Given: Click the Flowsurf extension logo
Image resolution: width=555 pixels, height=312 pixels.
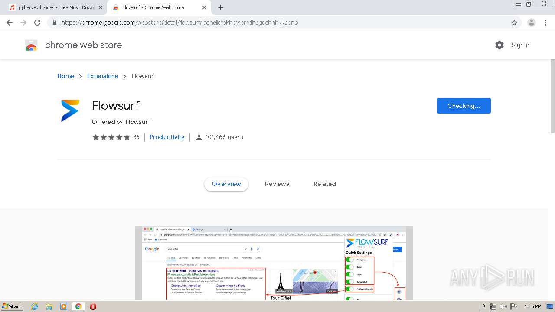Looking at the screenshot, I should click(70, 110).
